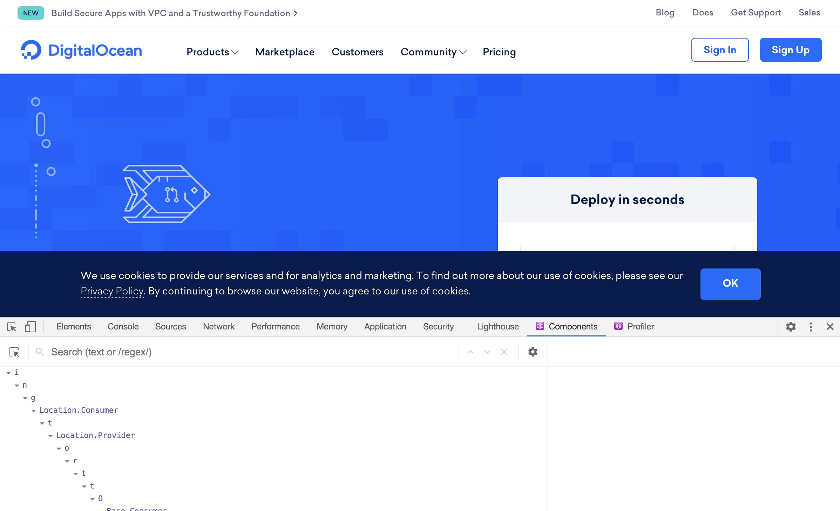Open the DevTools three-dot more menu
This screenshot has width=840, height=511.
(811, 327)
